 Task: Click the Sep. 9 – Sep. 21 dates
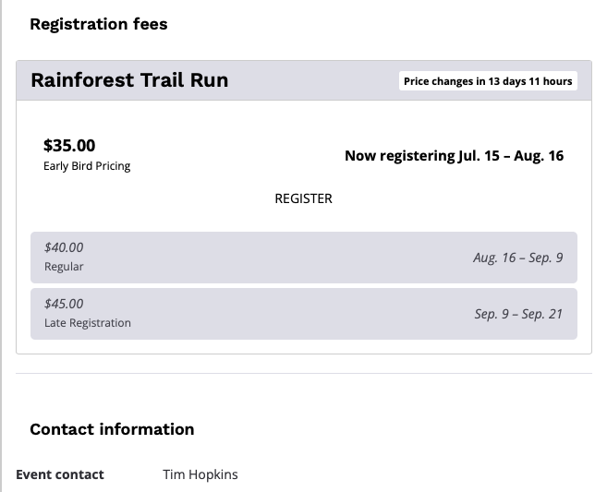pos(518,314)
